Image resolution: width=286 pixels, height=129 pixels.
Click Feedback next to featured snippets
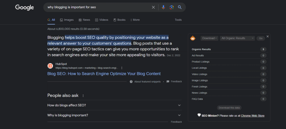176,81
